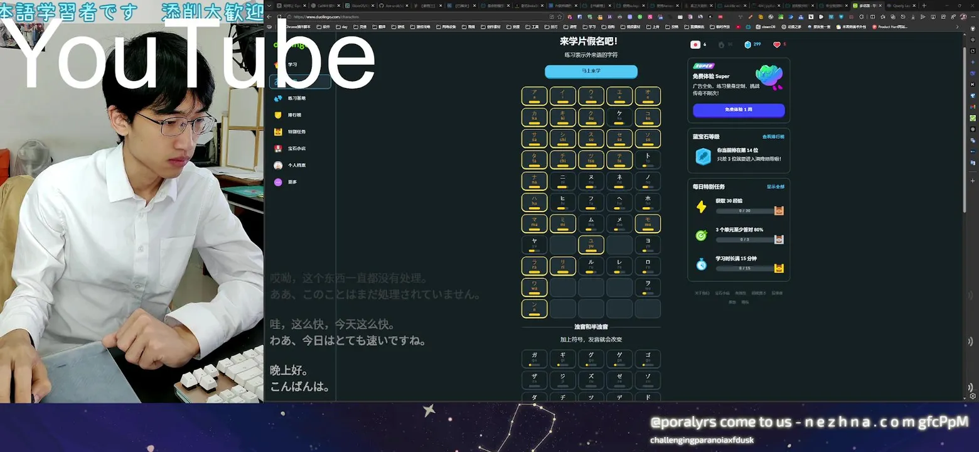Select the ウ (u) katakana tile
Screen dimensions: 979x452
pos(591,95)
